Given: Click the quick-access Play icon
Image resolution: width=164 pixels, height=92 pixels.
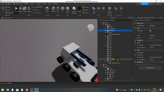Looking at the screenshot, I should (15, 4).
